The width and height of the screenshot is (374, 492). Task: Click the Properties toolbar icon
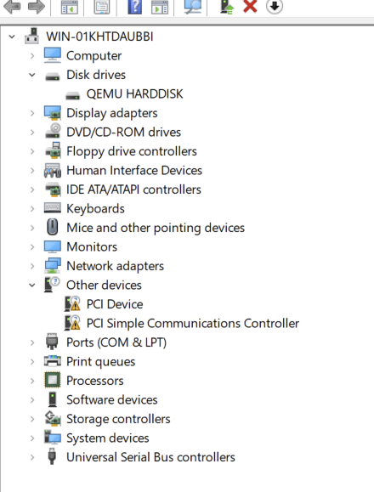point(102,7)
